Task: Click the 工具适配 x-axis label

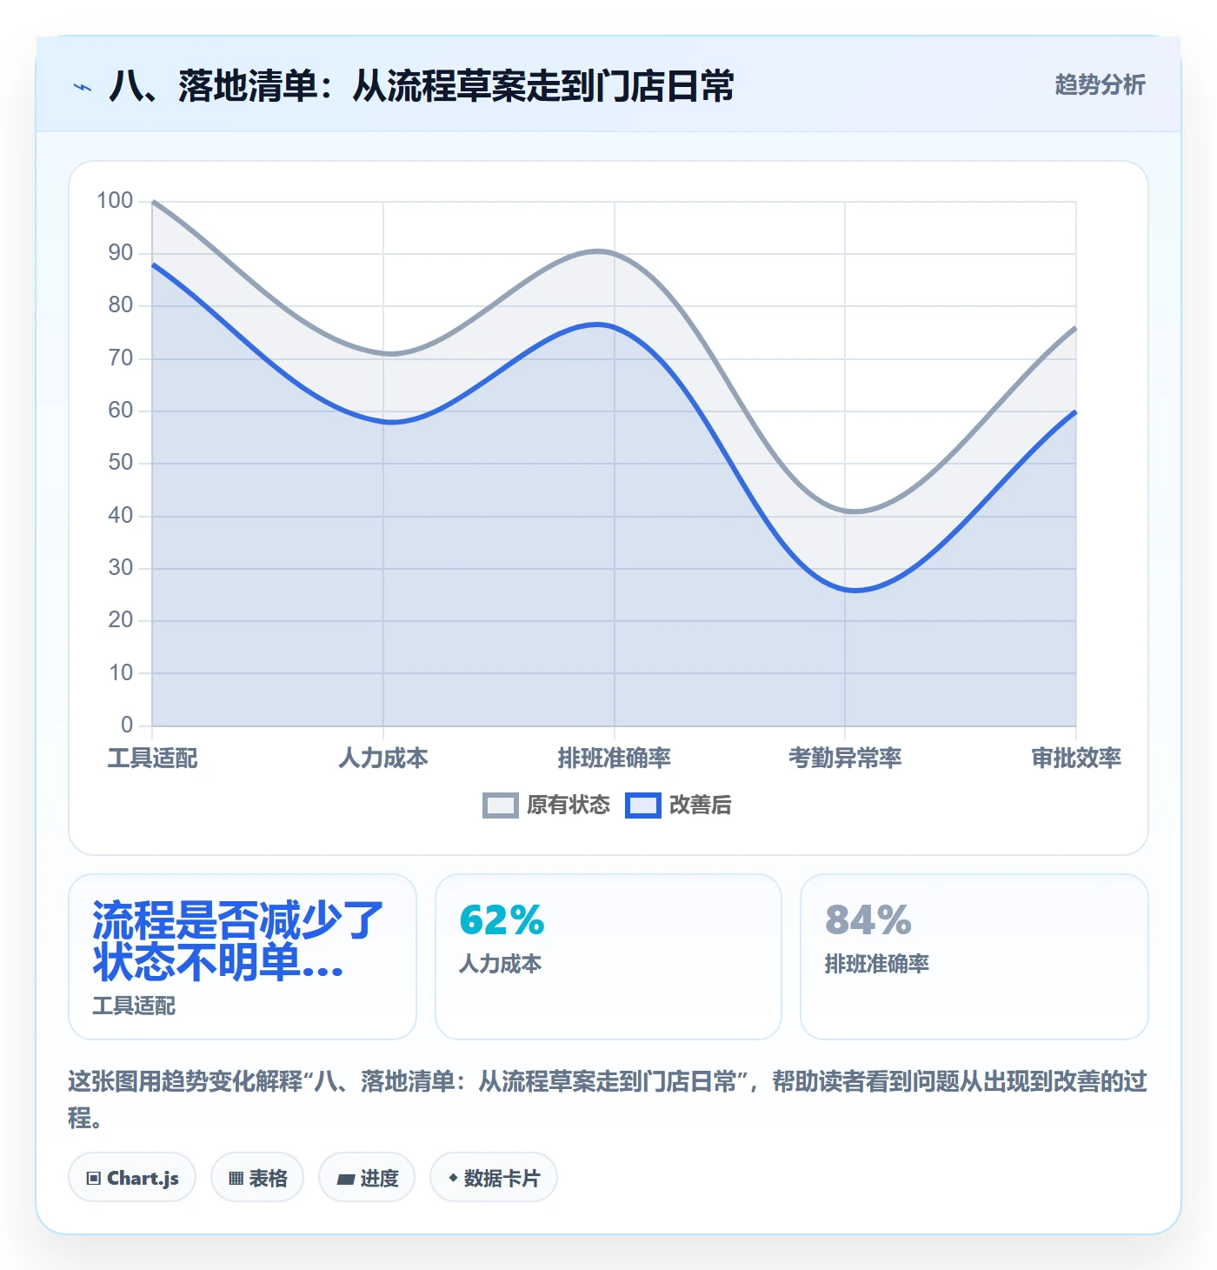Action: [153, 759]
